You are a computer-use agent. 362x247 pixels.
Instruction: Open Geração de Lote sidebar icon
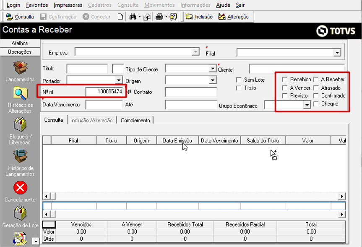coord(20,213)
